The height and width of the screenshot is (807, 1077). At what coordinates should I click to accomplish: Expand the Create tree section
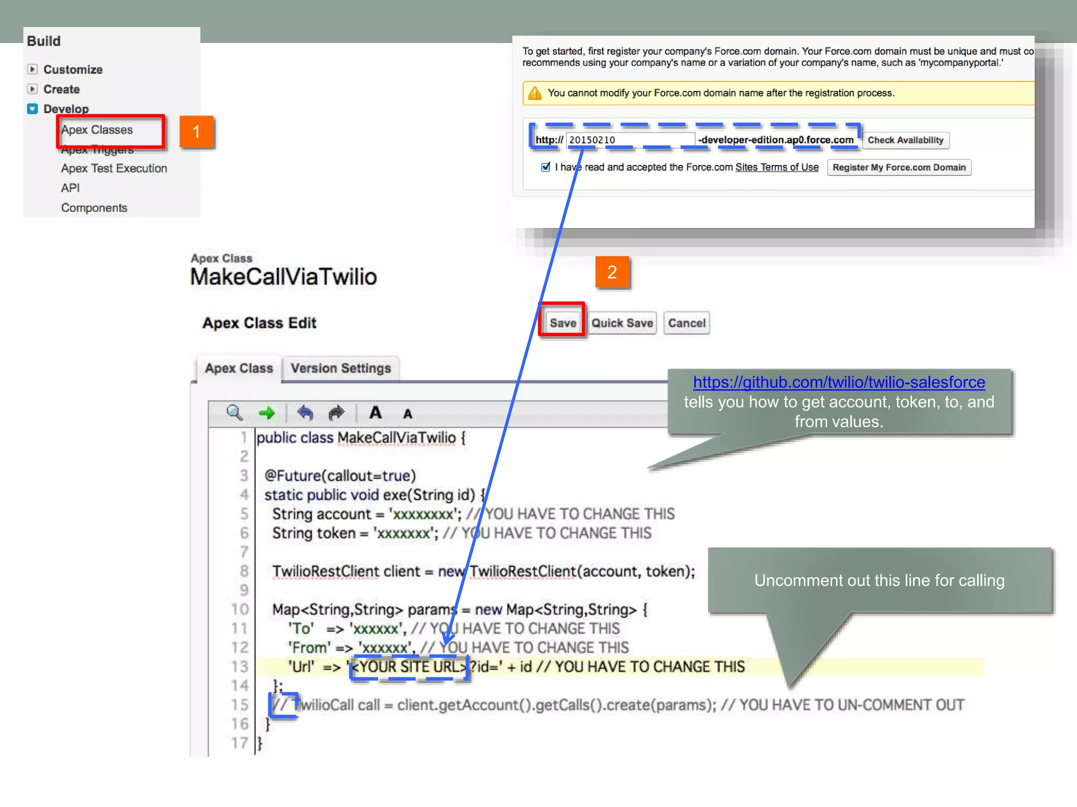[33, 89]
